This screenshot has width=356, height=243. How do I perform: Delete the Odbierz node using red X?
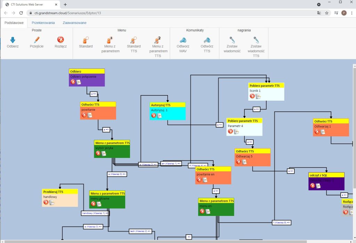click(x=73, y=82)
